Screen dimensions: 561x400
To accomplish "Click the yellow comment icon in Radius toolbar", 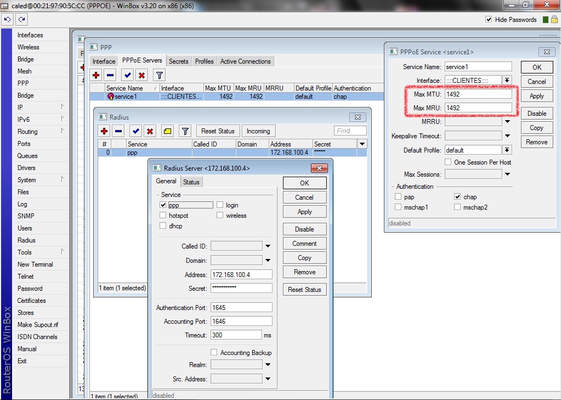I will pyautogui.click(x=168, y=131).
